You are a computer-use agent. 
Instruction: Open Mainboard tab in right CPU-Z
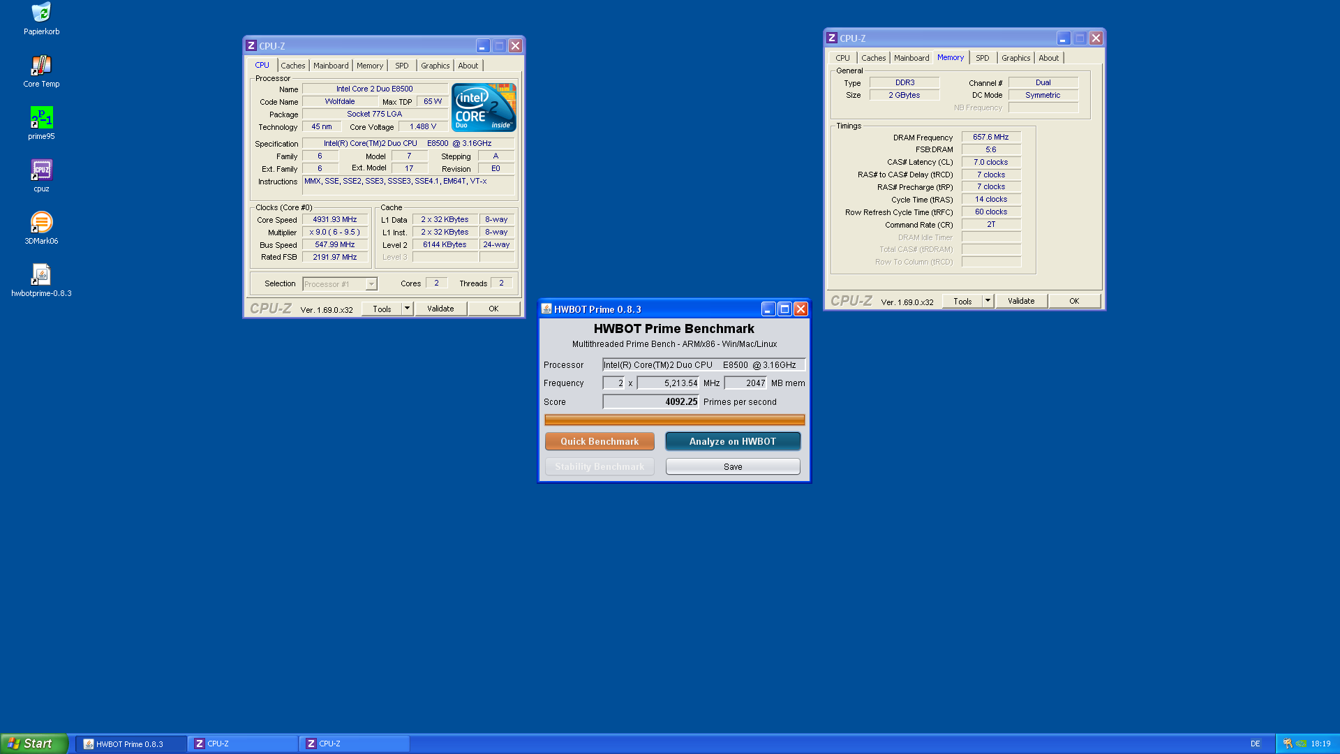click(911, 58)
